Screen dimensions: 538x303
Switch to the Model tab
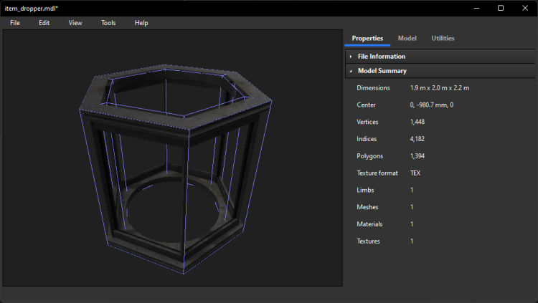click(407, 38)
